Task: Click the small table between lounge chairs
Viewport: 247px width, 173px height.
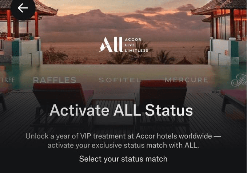Action: [114, 110]
